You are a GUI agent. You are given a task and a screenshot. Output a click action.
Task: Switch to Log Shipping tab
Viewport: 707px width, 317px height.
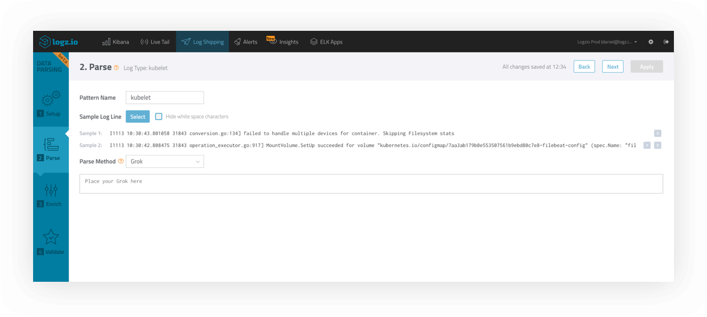tap(202, 42)
